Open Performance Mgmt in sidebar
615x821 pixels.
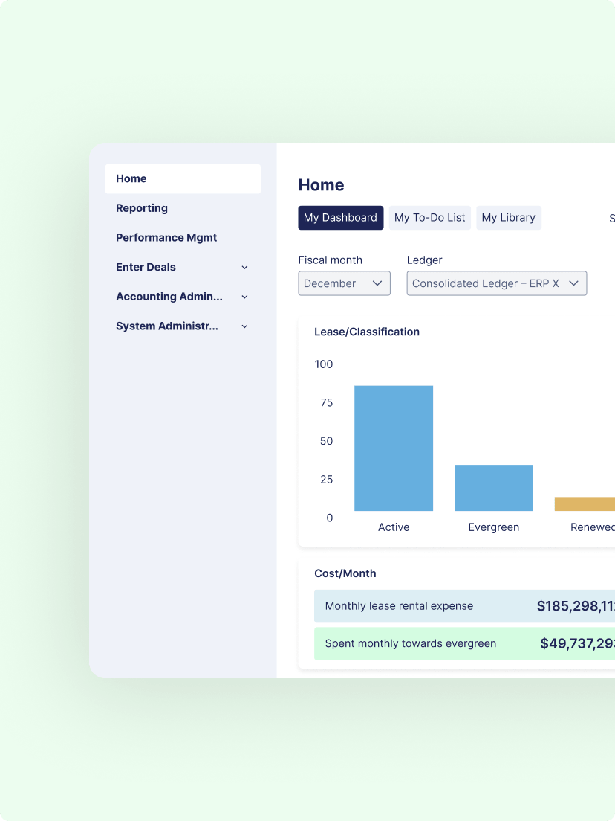point(166,238)
